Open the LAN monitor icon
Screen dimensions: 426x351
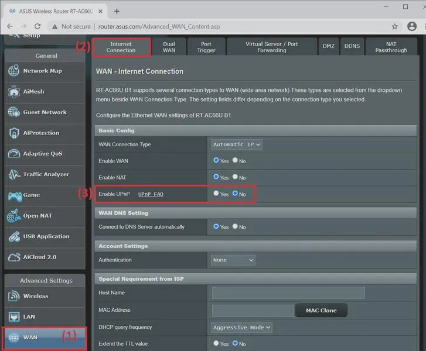tap(13, 316)
